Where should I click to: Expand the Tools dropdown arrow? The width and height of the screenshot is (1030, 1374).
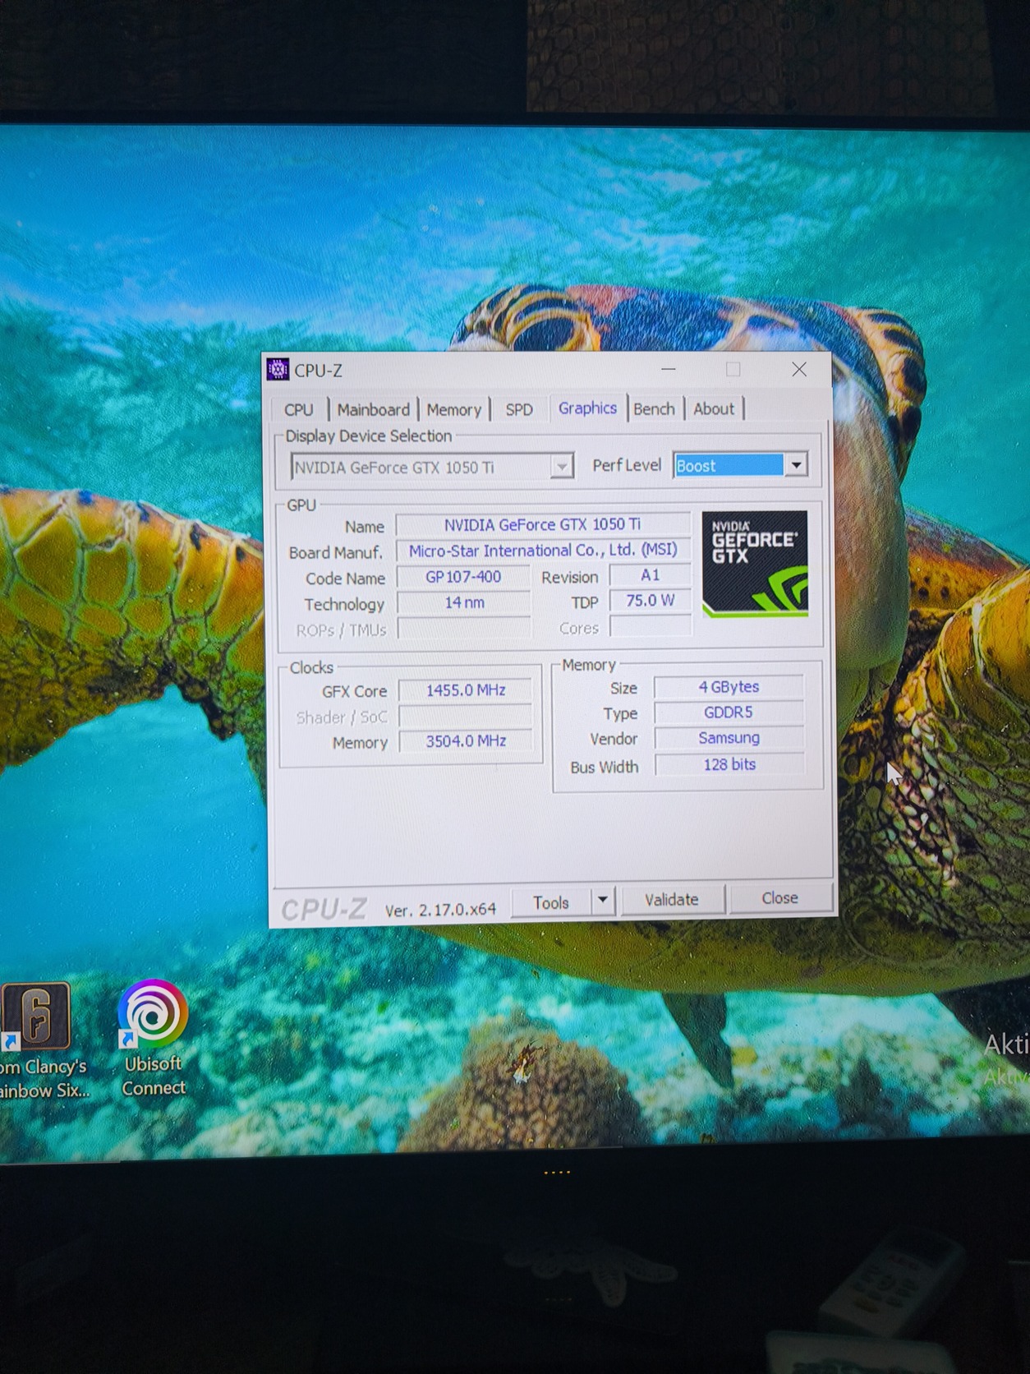pyautogui.click(x=603, y=900)
